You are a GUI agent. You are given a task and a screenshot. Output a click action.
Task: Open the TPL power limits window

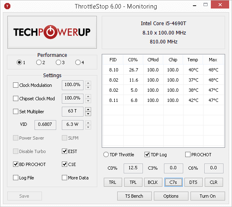[133, 182]
